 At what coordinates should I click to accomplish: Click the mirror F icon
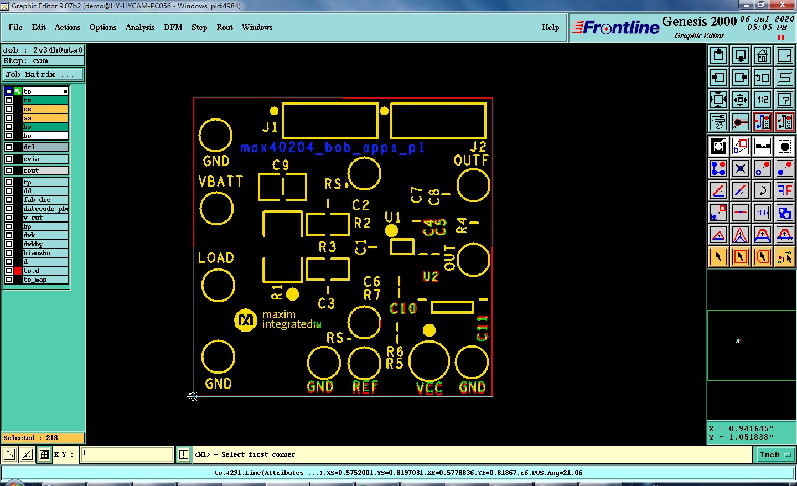pos(785,190)
